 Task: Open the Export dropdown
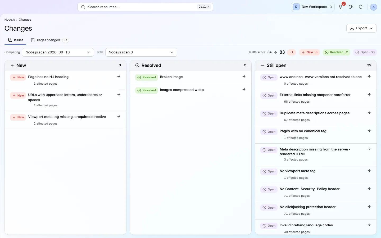point(361,28)
